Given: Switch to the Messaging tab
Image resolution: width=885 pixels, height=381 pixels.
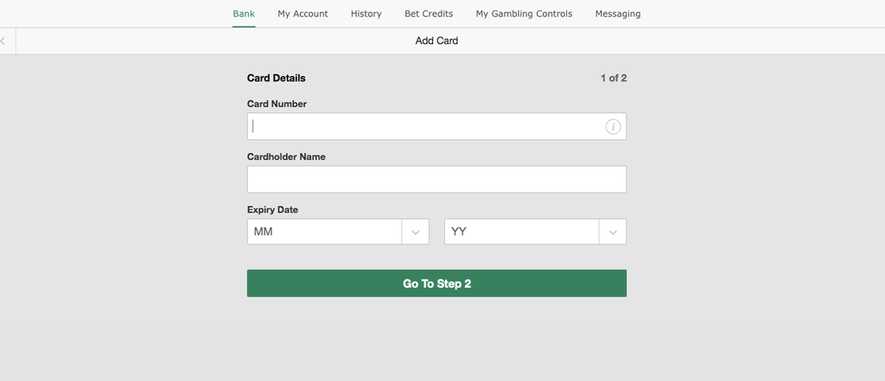Looking at the screenshot, I should tap(617, 14).
